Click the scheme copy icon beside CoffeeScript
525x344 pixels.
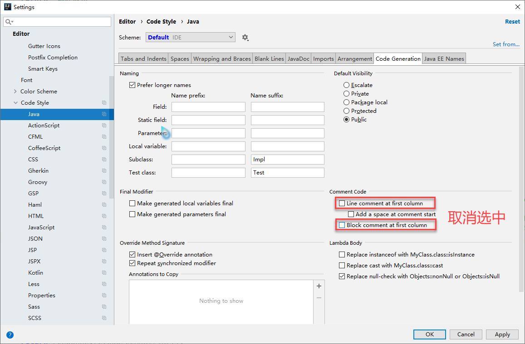point(104,148)
